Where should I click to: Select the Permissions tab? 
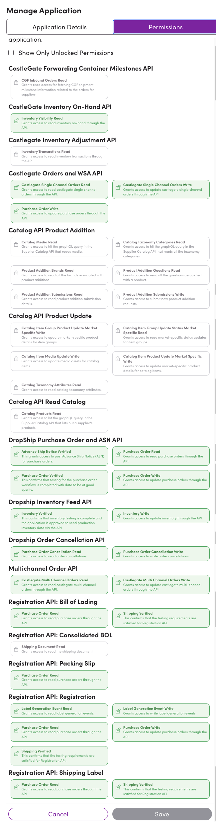coord(165,27)
